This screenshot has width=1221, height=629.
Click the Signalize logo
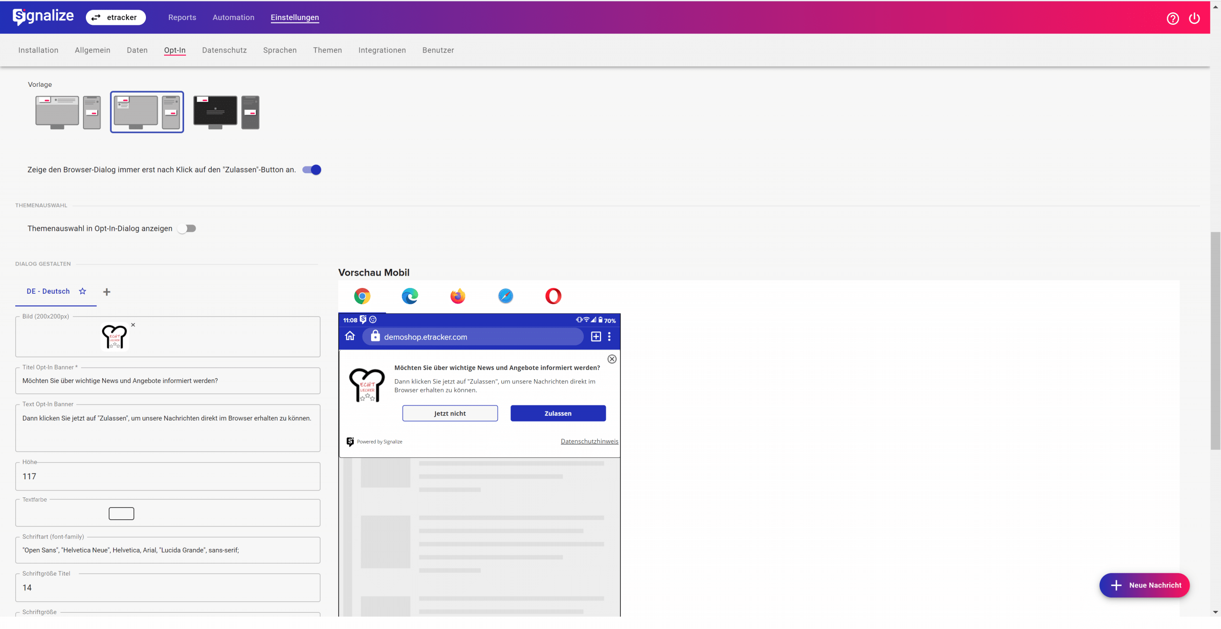pyautogui.click(x=43, y=17)
